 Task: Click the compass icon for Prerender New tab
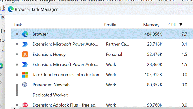point(25,85)
